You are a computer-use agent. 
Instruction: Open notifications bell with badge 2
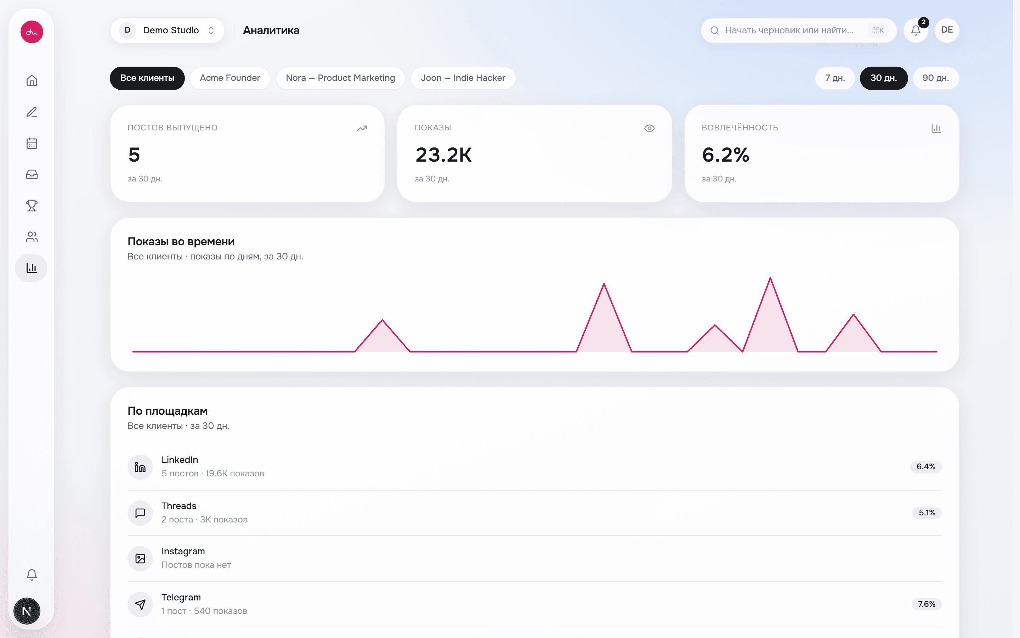[x=916, y=30]
